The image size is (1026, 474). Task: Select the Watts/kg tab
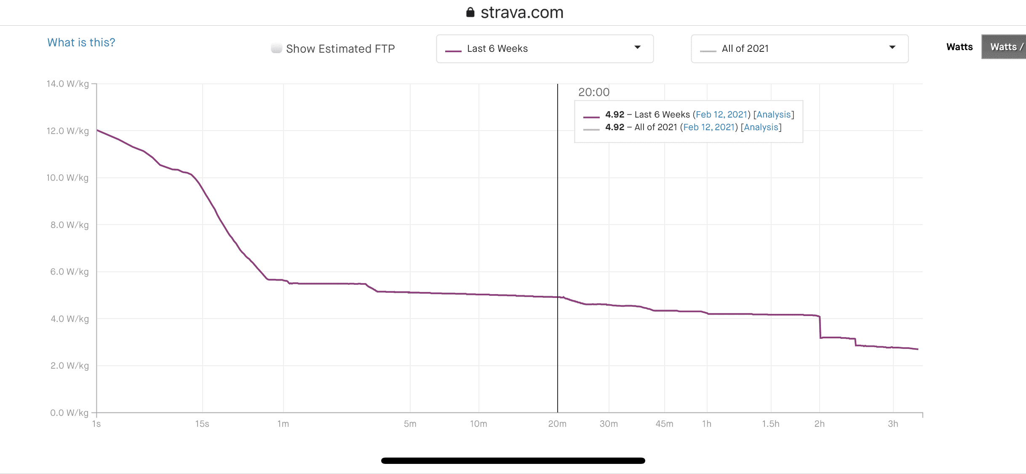tap(1005, 47)
